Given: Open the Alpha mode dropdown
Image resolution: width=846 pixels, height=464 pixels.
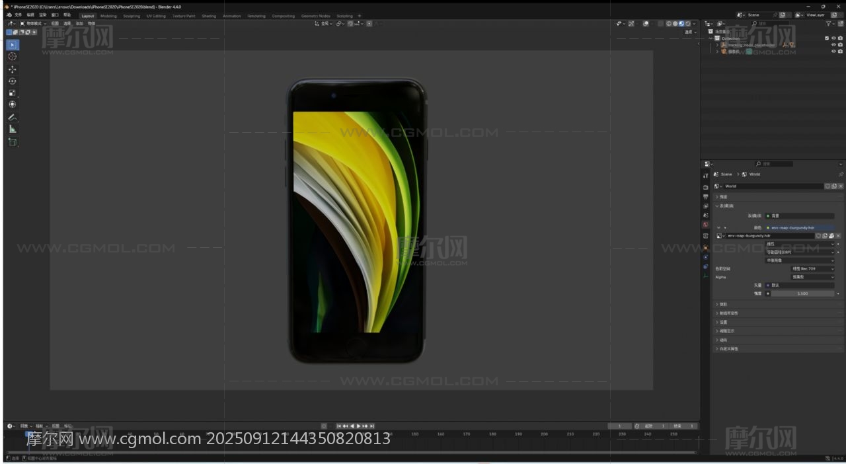Looking at the screenshot, I should 812,277.
